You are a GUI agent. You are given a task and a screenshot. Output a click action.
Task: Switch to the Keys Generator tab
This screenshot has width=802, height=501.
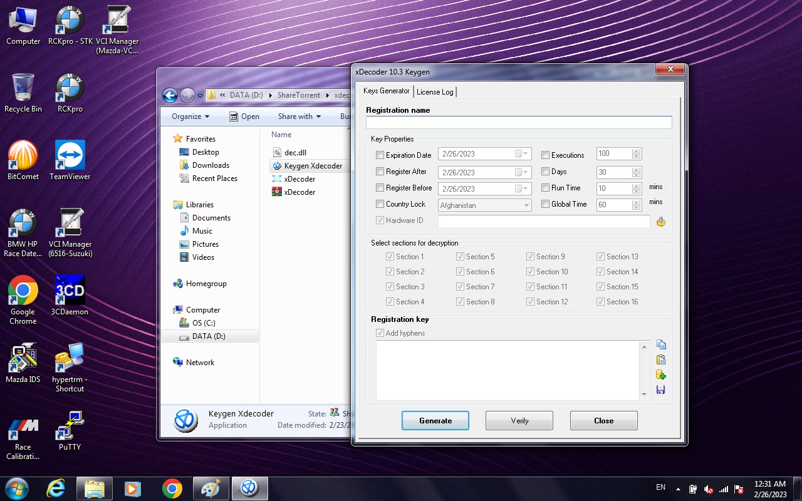coord(387,91)
